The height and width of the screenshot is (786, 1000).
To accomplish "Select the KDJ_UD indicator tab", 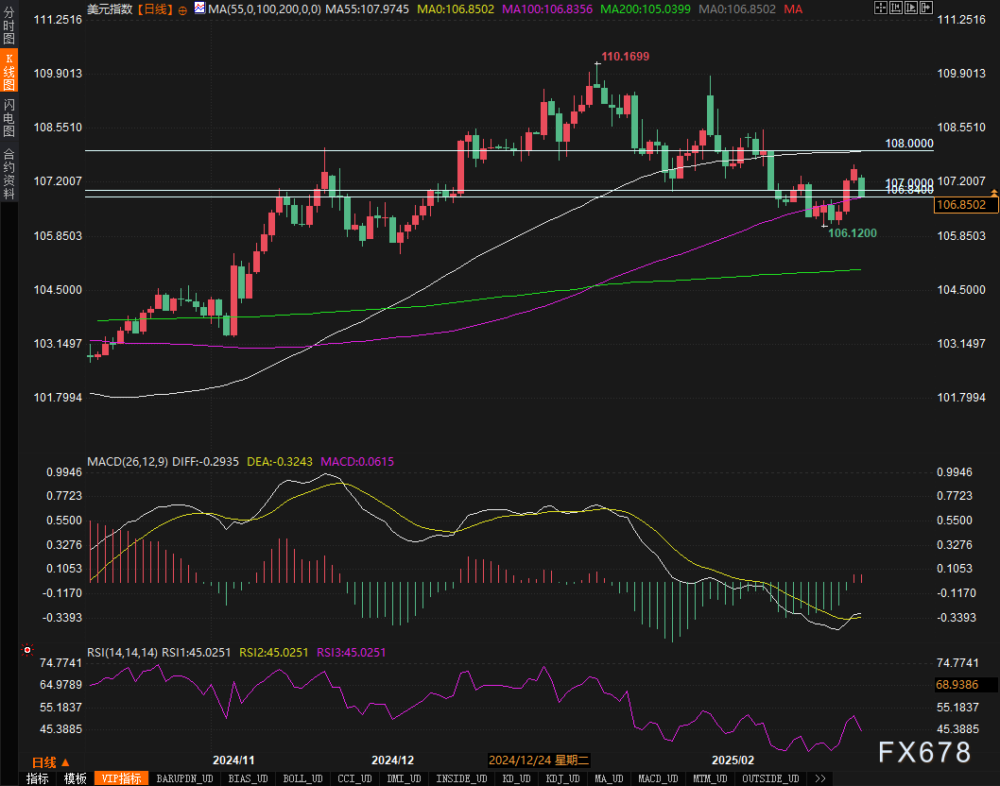I will pyautogui.click(x=564, y=778).
